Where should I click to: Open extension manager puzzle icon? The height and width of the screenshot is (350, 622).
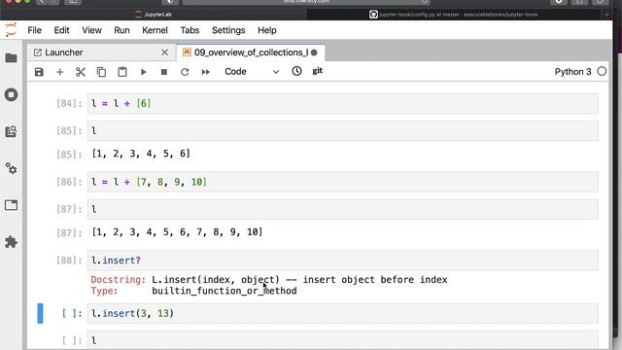pyautogui.click(x=11, y=242)
